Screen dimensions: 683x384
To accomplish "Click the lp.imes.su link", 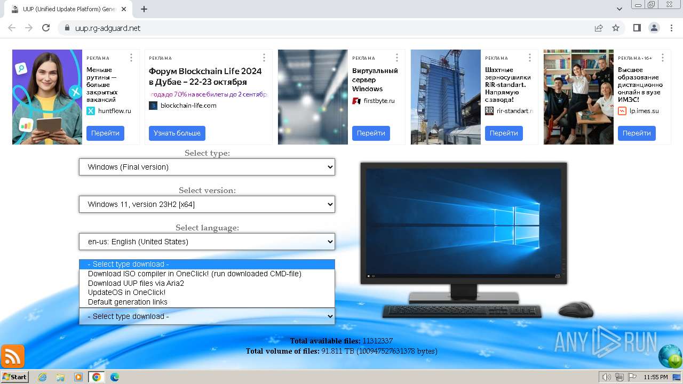I will click(644, 111).
